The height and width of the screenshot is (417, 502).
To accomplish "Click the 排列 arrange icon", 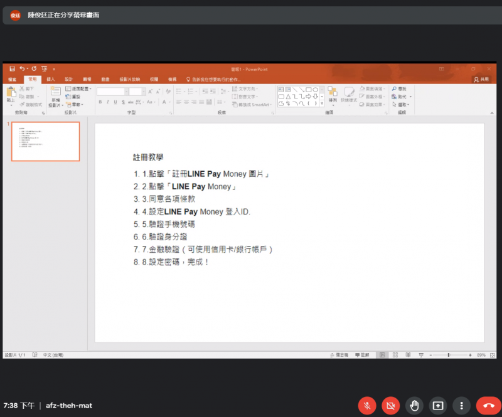I will [333, 95].
